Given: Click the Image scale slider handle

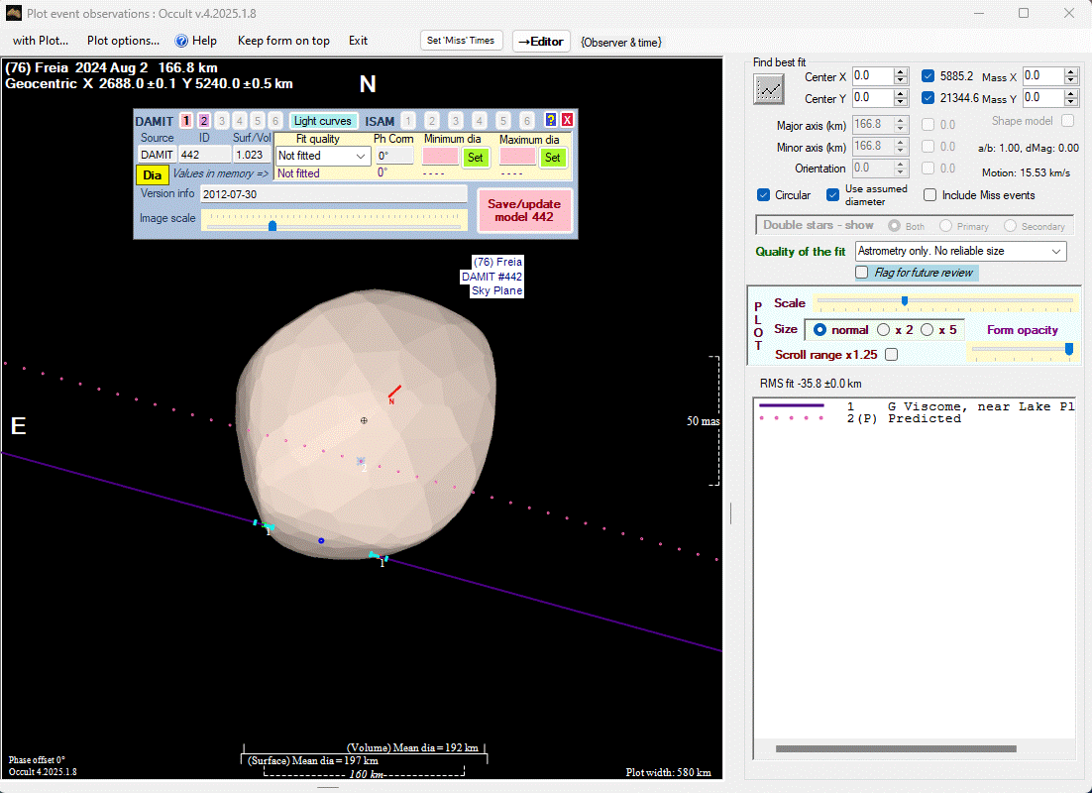Looking at the screenshot, I should [273, 226].
